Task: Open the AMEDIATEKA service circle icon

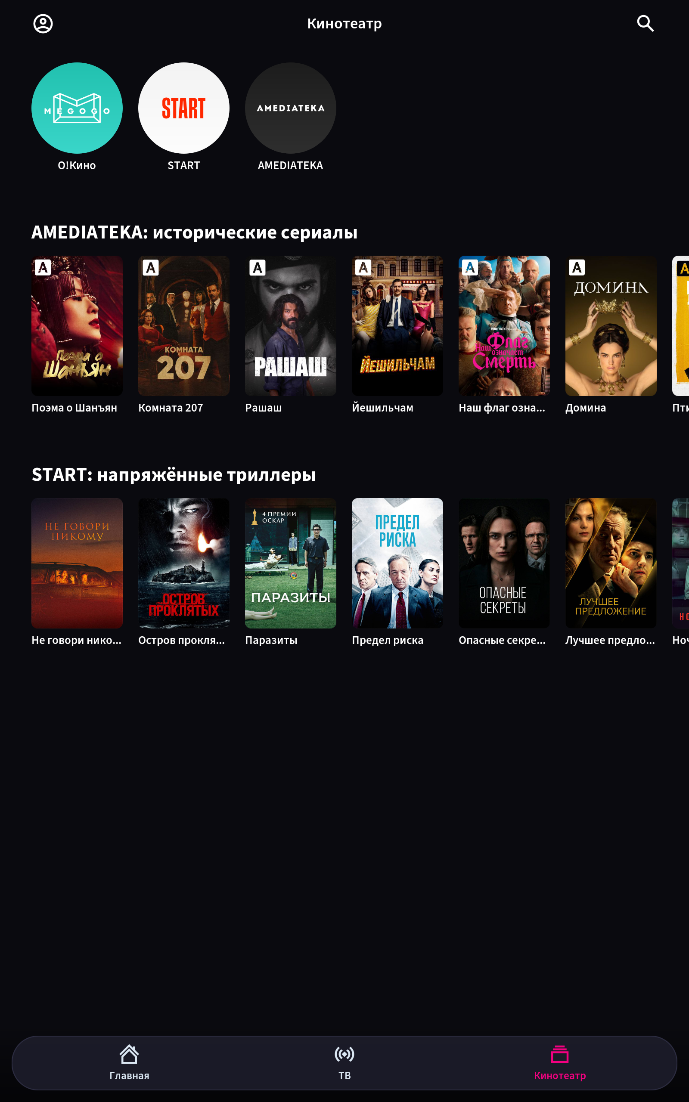Action: coord(290,108)
